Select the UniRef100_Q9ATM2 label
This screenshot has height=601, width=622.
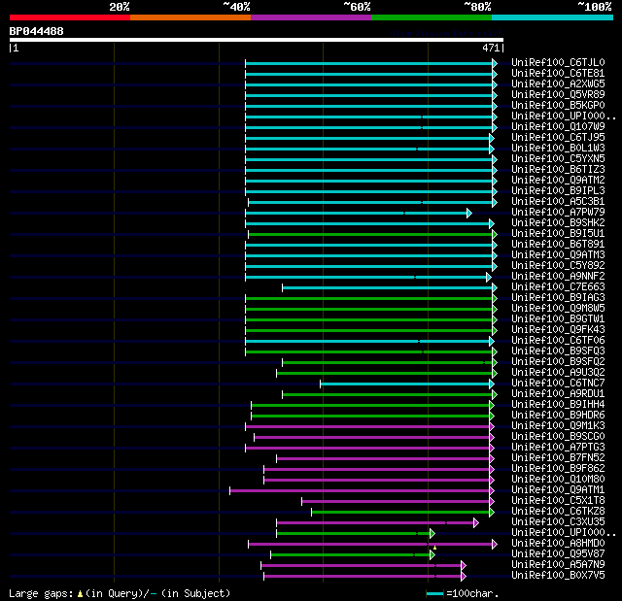click(558, 181)
